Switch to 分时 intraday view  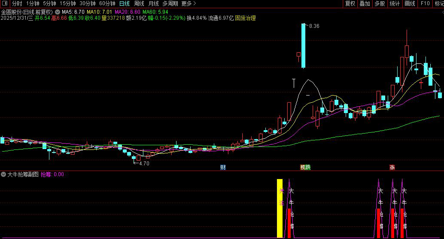[x=17, y=4]
